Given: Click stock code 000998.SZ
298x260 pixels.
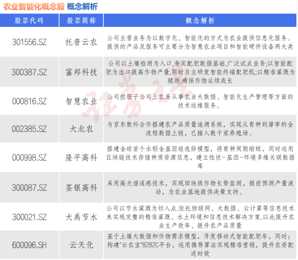Looking at the screenshot, I should (29, 158).
